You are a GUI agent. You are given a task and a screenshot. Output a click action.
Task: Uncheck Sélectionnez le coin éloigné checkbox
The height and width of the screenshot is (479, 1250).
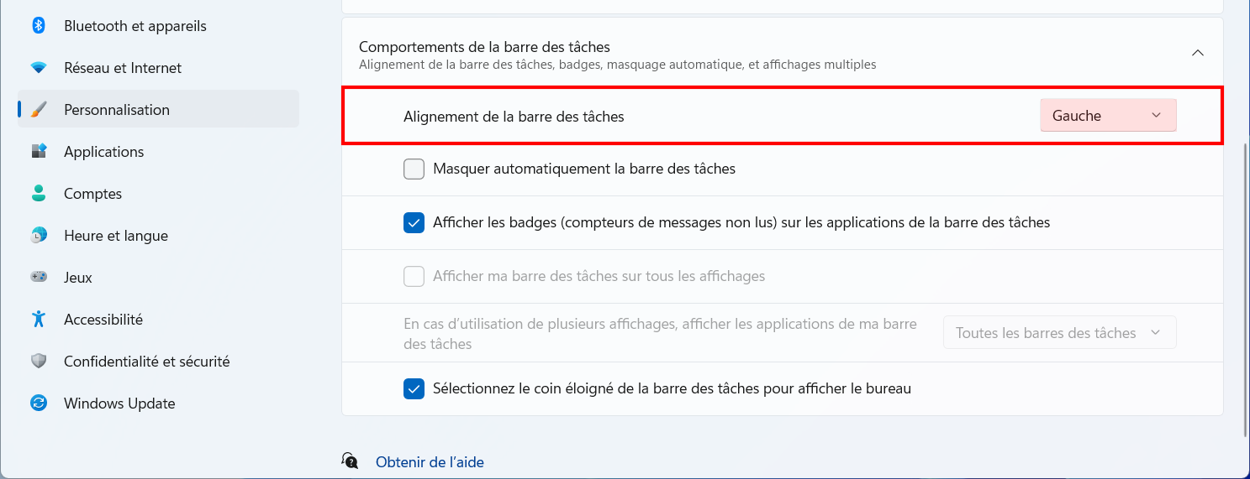(414, 389)
